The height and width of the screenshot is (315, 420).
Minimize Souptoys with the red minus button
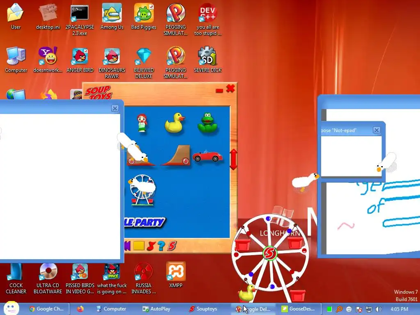219,91
